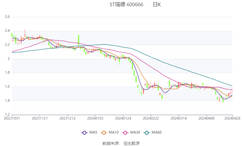The image size is (242, 146).
Task: Click the tall green candlestick in late December
Action: tap(79, 40)
